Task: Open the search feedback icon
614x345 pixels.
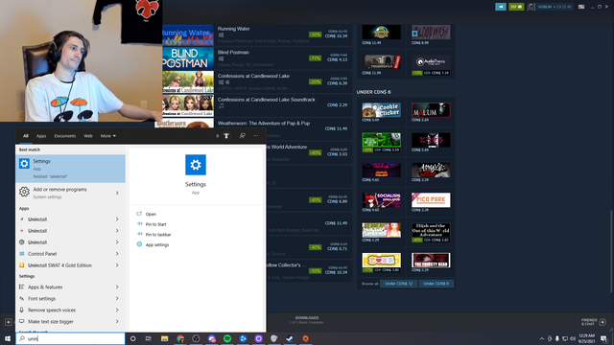Action: (243, 136)
